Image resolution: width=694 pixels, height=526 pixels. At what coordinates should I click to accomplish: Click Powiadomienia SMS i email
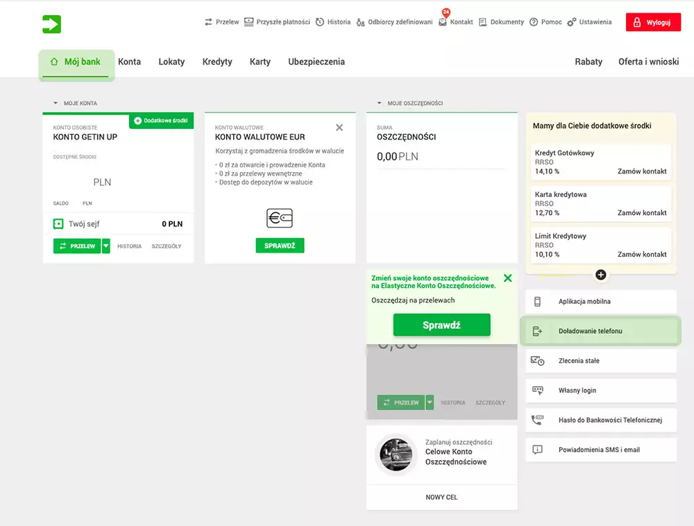pos(600,450)
